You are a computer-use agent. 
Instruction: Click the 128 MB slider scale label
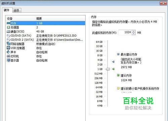(98, 83)
